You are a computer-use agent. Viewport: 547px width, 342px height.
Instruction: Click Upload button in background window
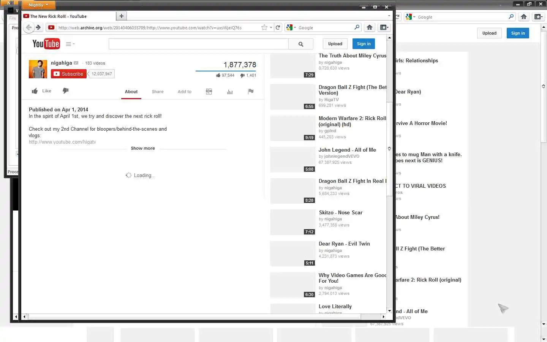point(489,33)
